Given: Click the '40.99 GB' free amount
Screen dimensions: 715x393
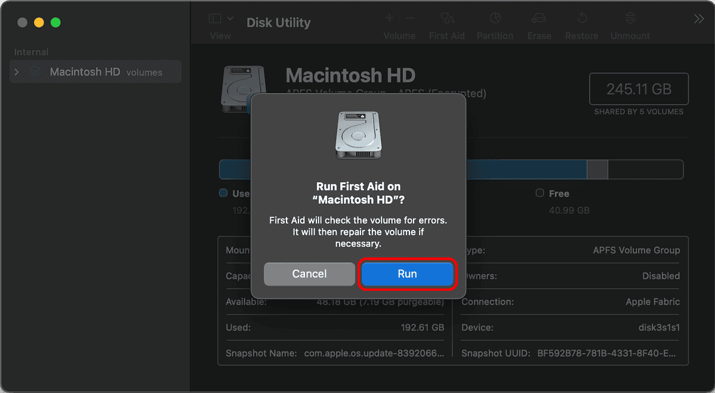Looking at the screenshot, I should point(569,210).
